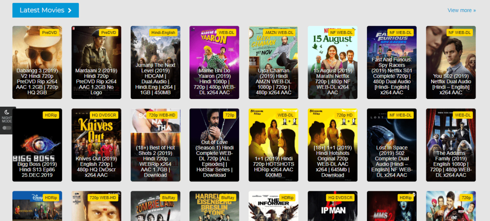Viewport: 490px width, 221px height.
Task: Open Jumanji The Next Level movie card
Action: [x=156, y=62]
